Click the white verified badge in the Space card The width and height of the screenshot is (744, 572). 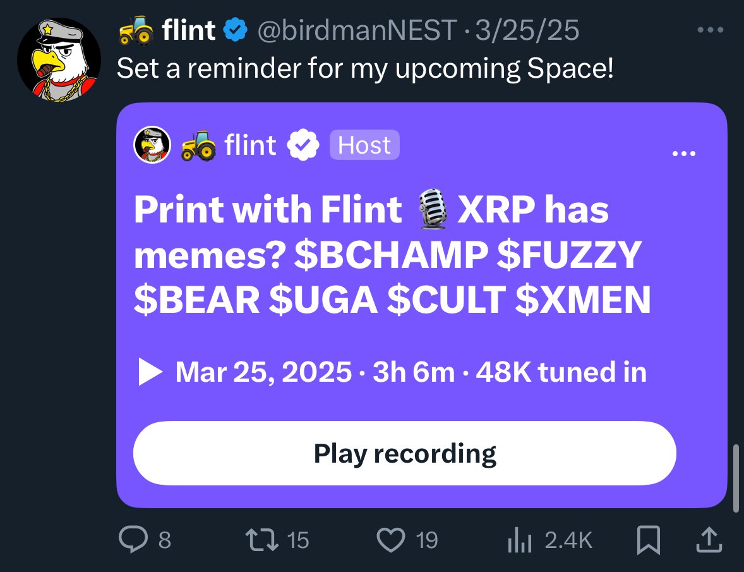pos(303,145)
